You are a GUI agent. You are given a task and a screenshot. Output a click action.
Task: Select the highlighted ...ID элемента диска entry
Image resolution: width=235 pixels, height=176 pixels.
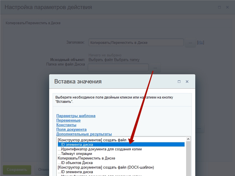75,145
